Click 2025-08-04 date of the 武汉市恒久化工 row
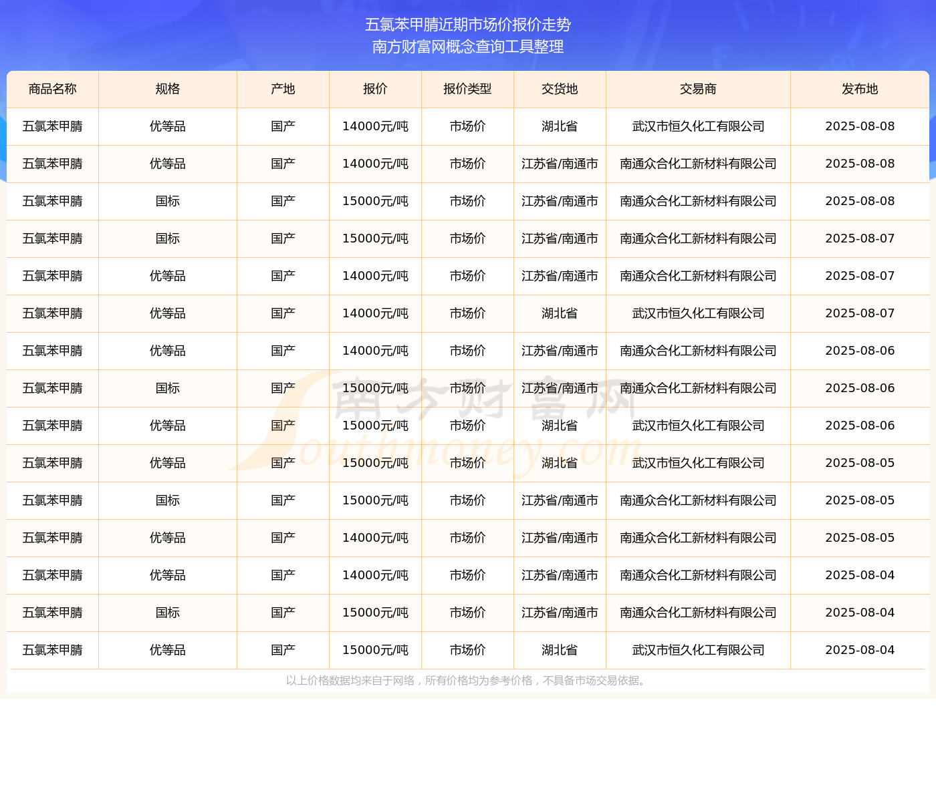This screenshot has height=805, width=936. [x=860, y=650]
